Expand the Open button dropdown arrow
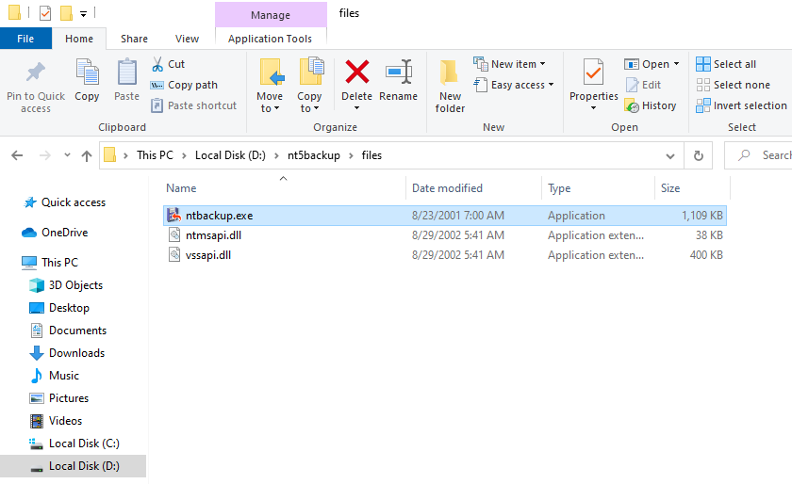 click(x=676, y=64)
